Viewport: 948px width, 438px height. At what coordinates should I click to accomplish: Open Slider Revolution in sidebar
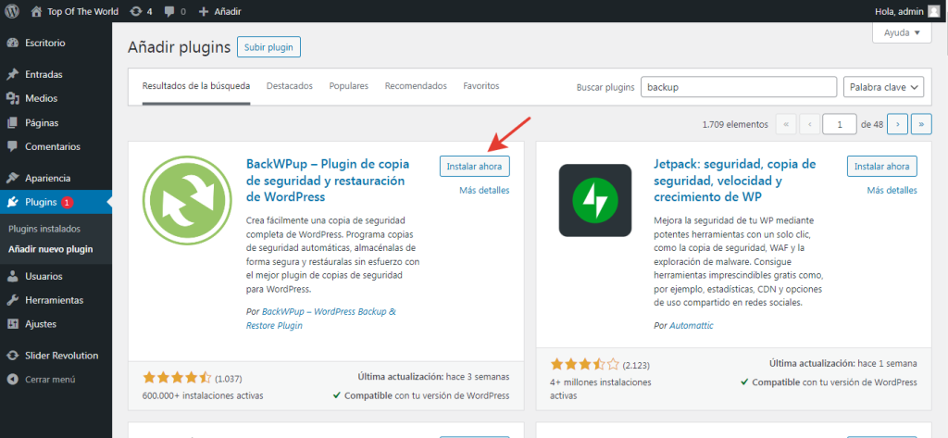point(61,356)
